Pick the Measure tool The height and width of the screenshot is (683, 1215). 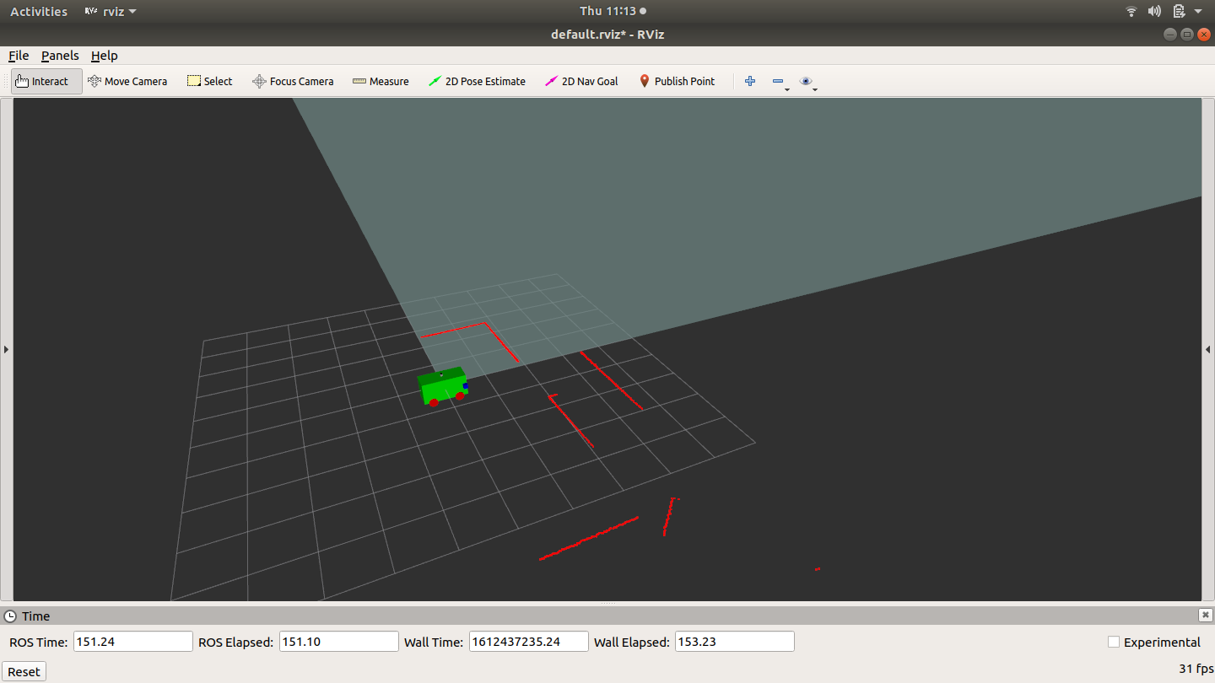(x=381, y=81)
